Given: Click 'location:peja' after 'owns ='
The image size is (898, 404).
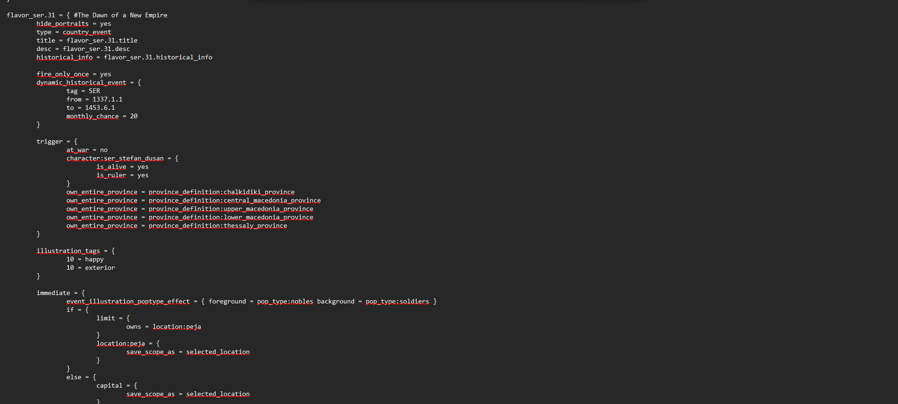Looking at the screenshot, I should coord(177,327).
